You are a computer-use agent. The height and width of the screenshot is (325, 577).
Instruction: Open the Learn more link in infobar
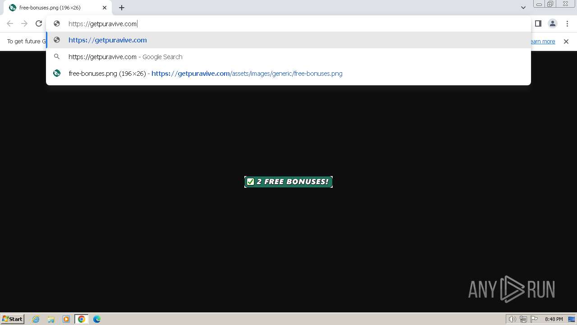point(543,42)
